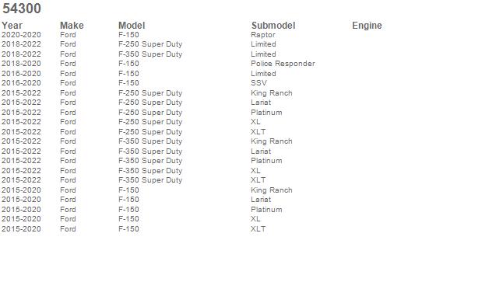Click the 54300 part number heading

click(22, 9)
